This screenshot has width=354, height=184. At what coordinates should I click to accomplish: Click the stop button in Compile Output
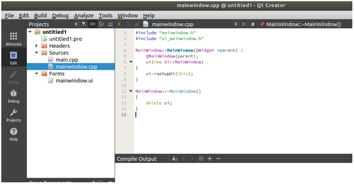(x=201, y=159)
